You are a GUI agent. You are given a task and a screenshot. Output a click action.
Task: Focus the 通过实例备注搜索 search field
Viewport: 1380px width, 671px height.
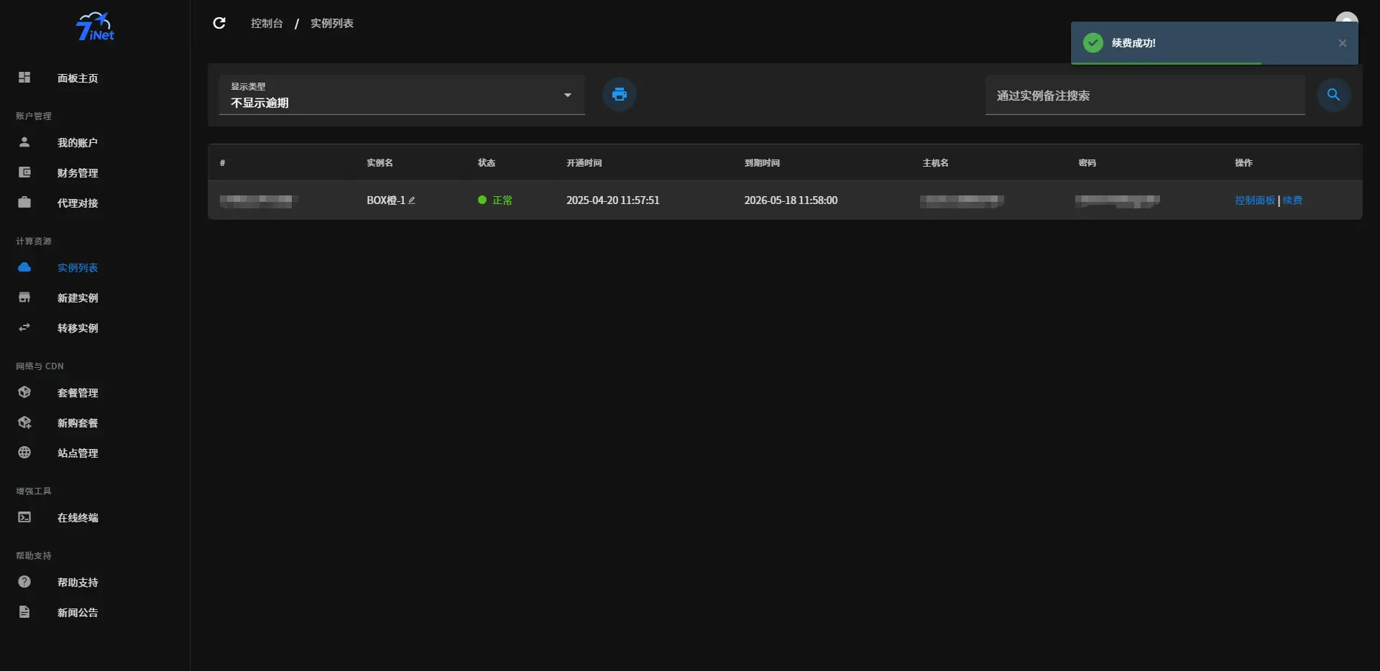[1144, 96]
